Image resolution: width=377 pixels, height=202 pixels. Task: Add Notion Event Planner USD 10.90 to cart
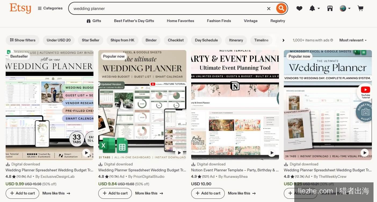point(208,193)
